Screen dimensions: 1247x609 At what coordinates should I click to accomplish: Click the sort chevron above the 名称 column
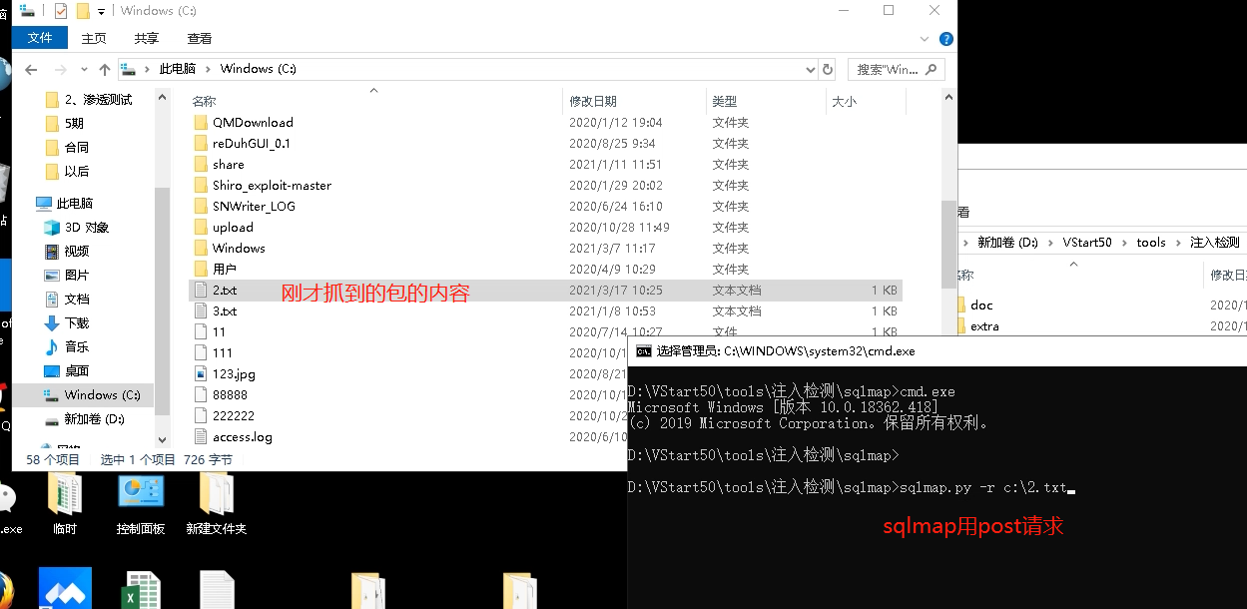373,90
